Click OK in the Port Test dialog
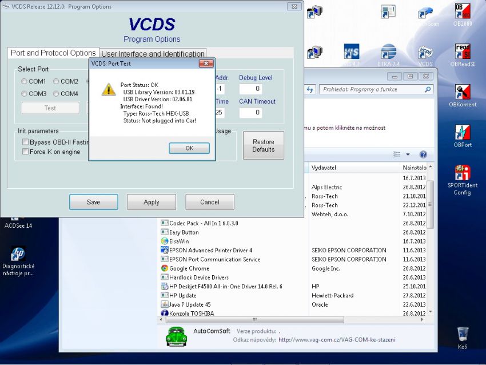Screen dimensions: 486x365 [189, 148]
